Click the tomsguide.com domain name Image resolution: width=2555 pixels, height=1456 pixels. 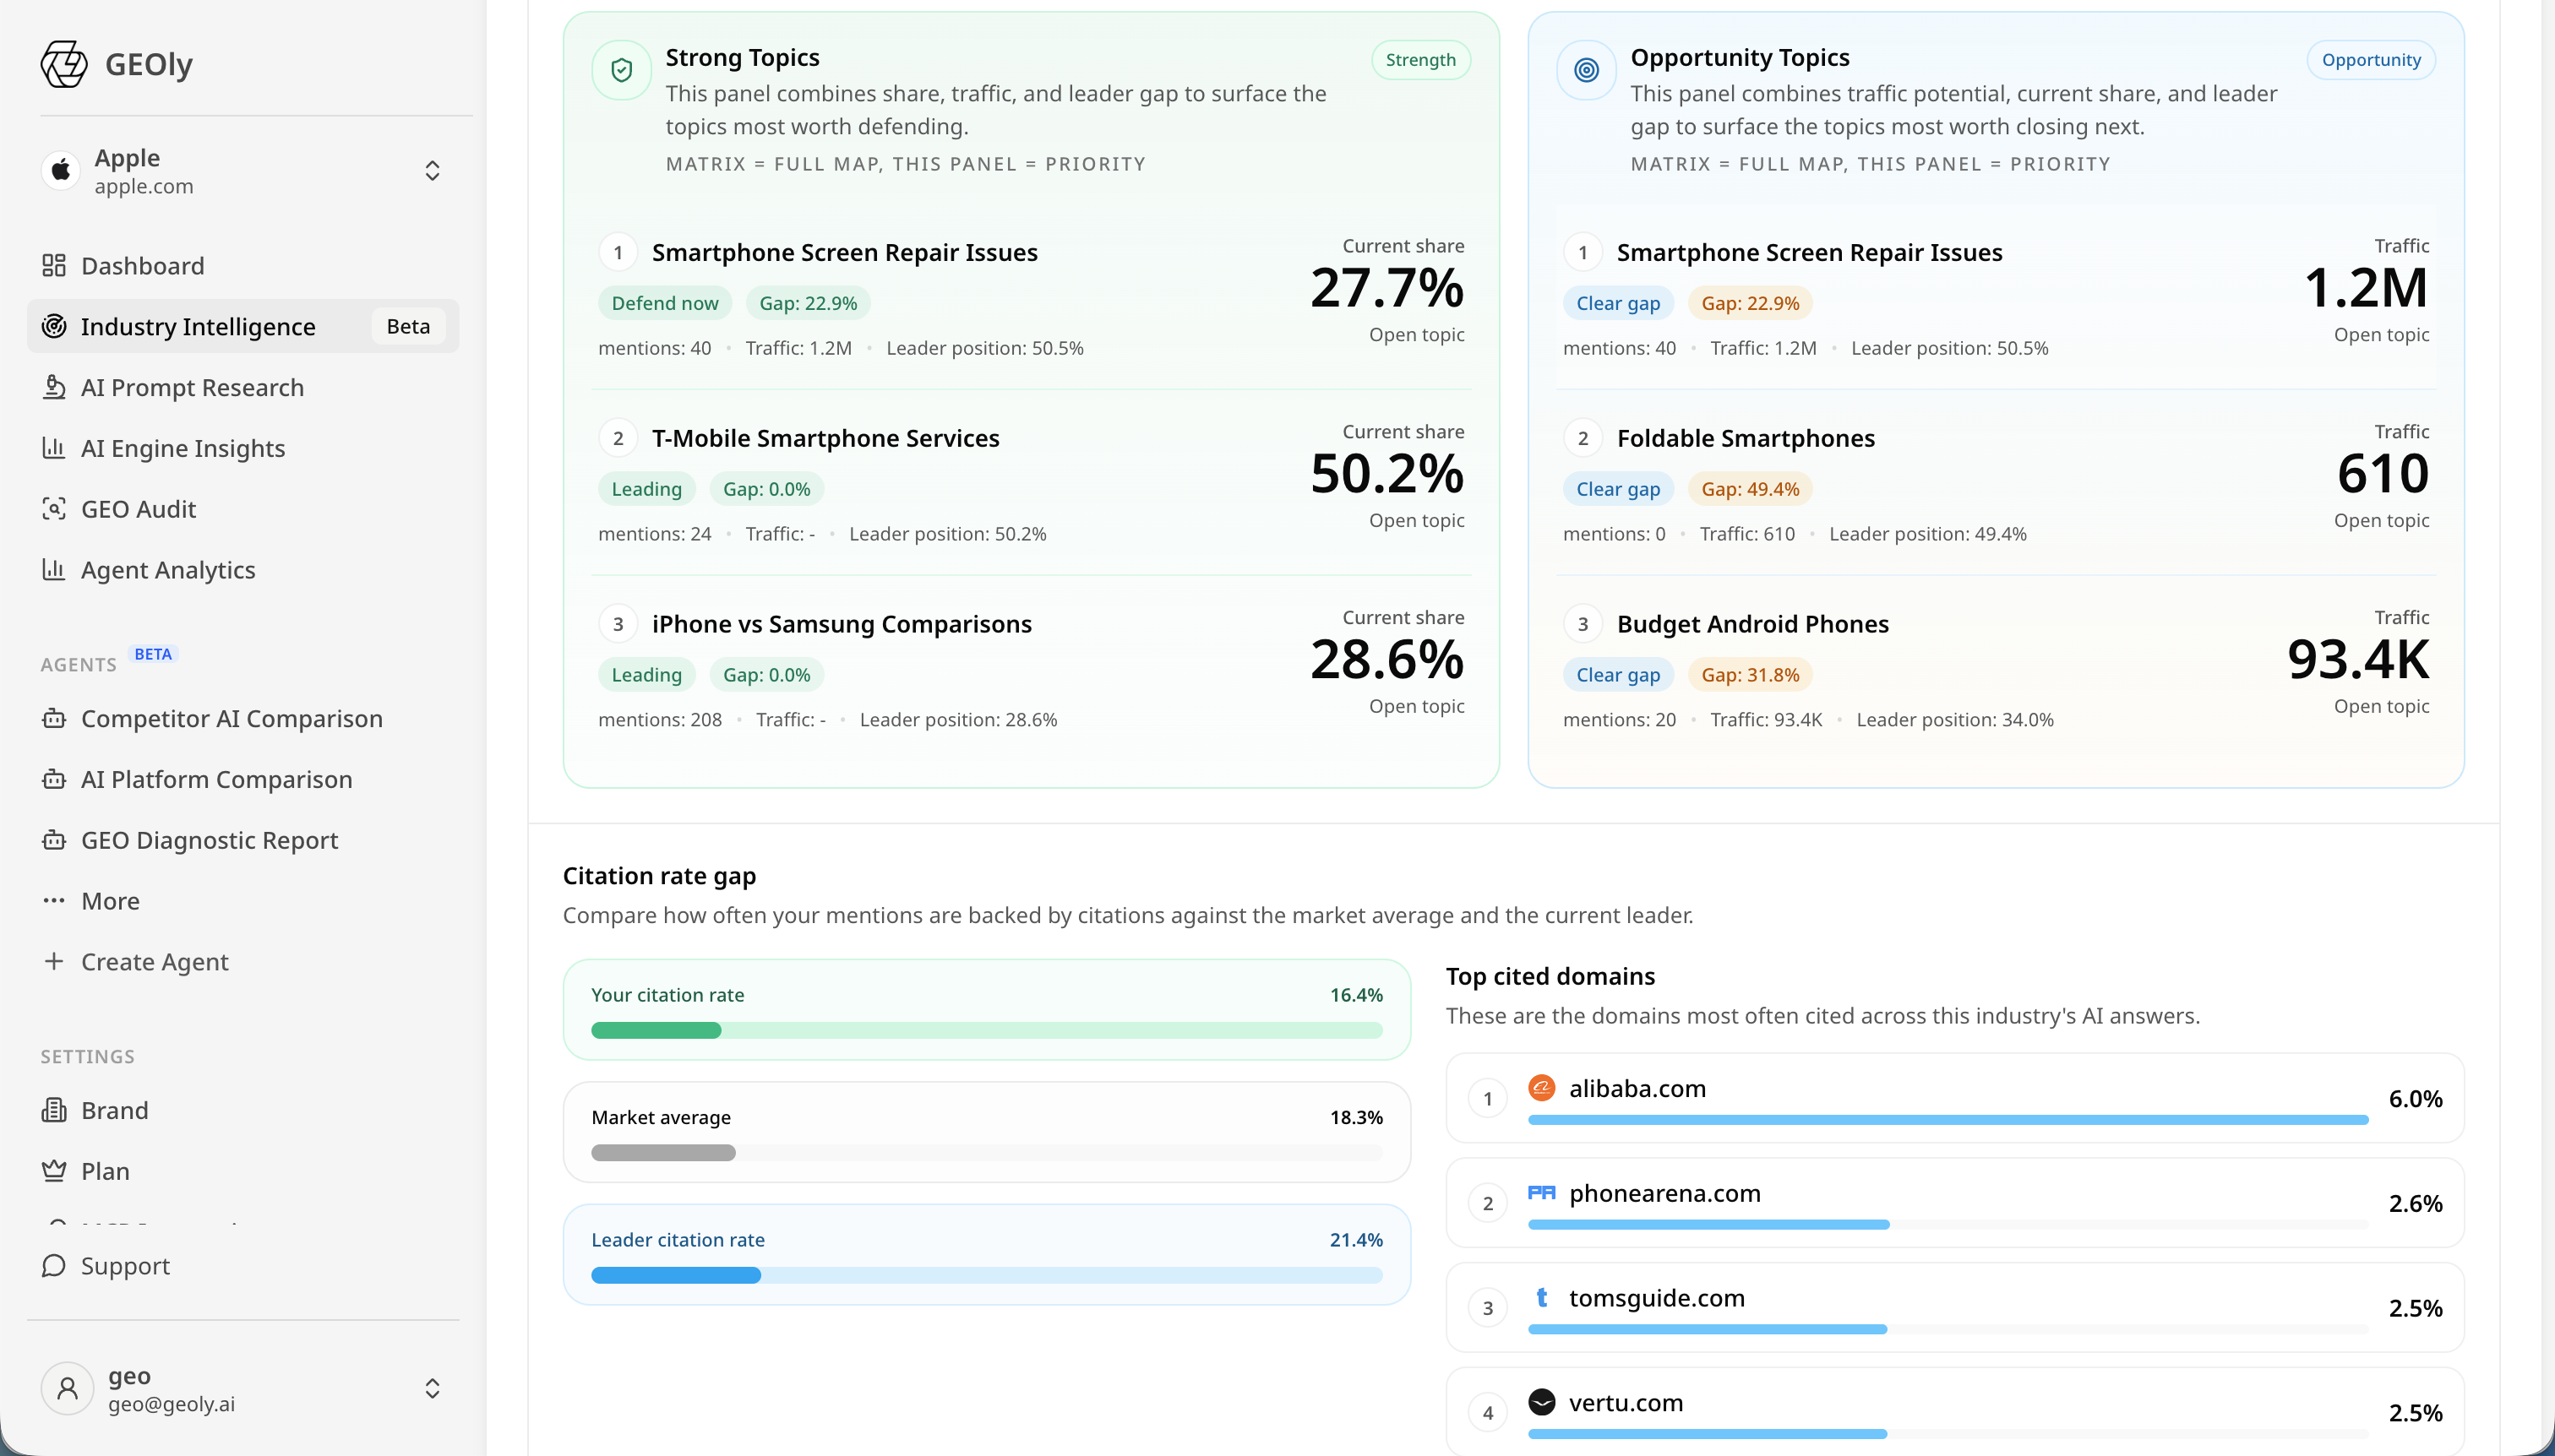(1657, 1298)
